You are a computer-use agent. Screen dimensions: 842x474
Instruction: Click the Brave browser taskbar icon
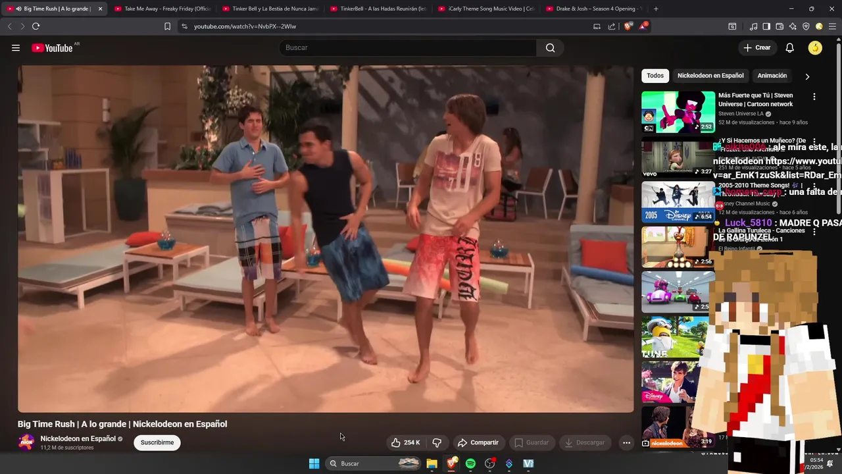[451, 463]
